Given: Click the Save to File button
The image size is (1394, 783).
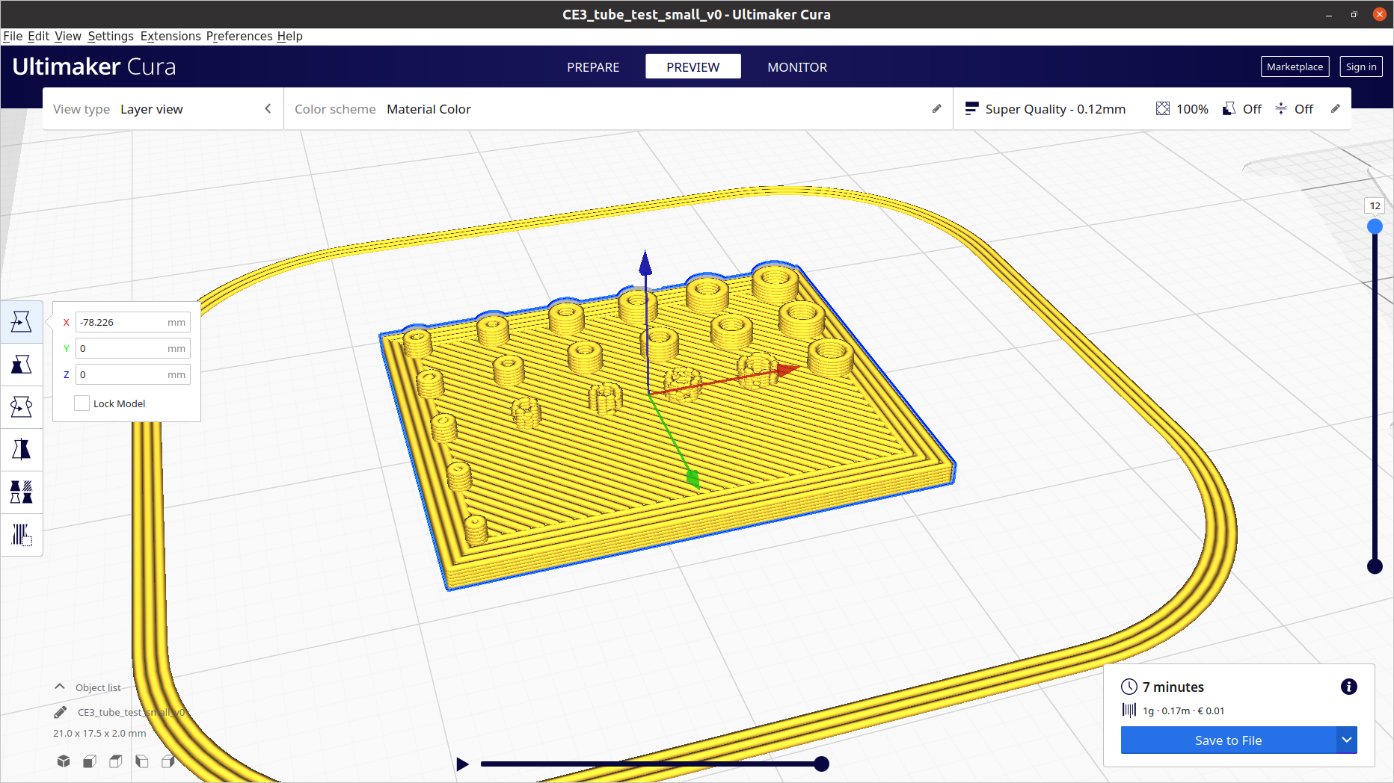Looking at the screenshot, I should [x=1228, y=740].
